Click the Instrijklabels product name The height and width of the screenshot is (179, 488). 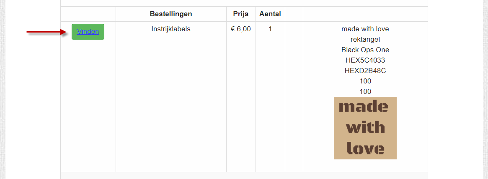click(x=171, y=29)
